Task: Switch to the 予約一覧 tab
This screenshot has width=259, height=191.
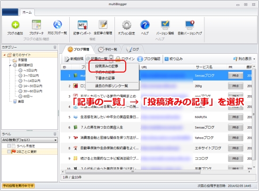Action: click(x=108, y=49)
